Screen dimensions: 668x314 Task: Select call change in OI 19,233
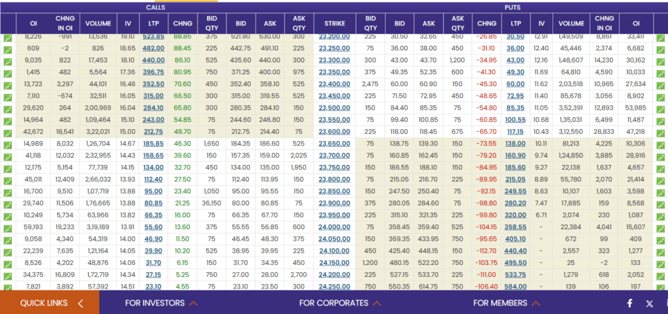66,228
